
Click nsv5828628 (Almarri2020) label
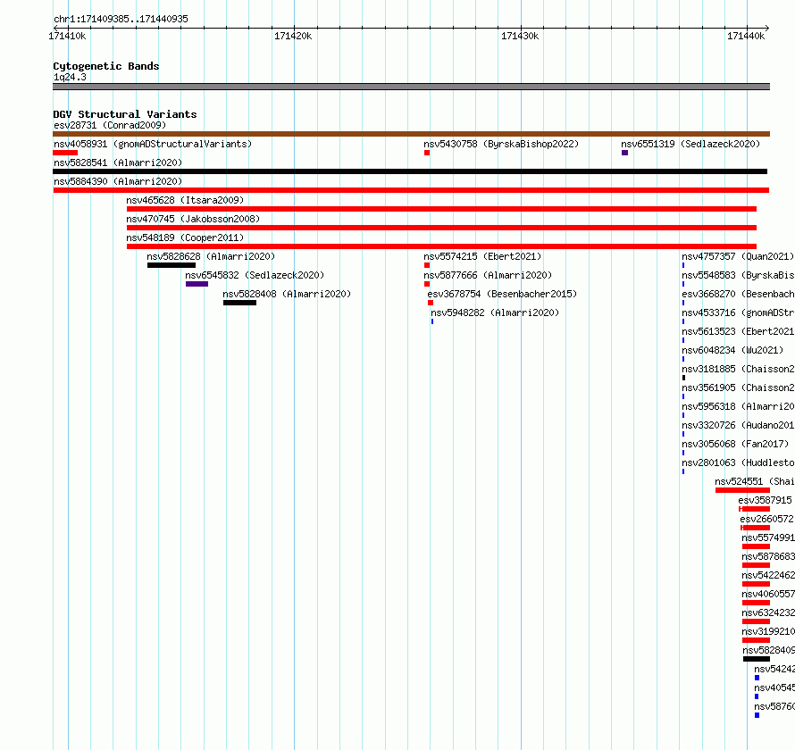pyautogui.click(x=211, y=256)
